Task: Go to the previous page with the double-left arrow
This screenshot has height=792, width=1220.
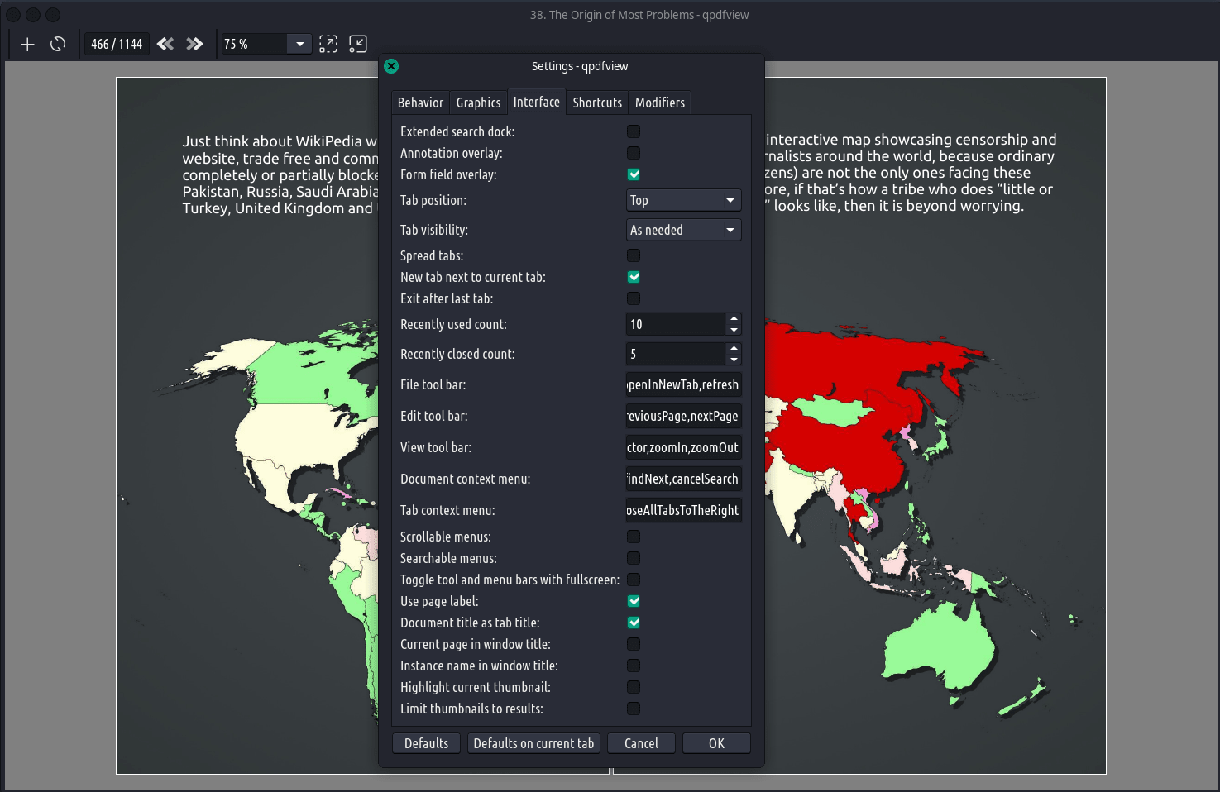Action: pyautogui.click(x=165, y=44)
